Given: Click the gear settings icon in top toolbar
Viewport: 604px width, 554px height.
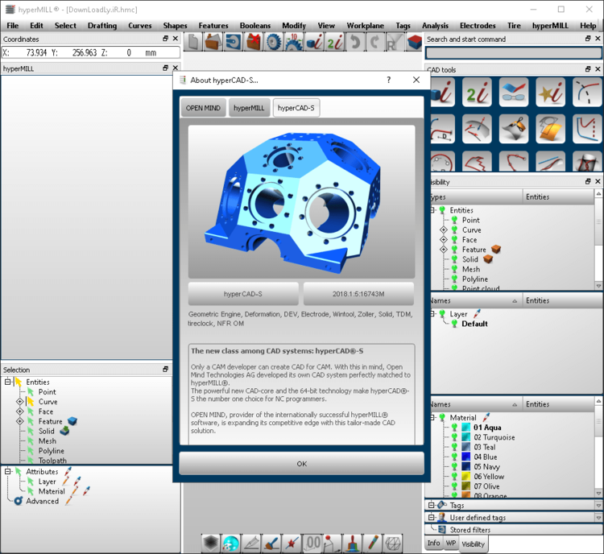Looking at the screenshot, I should (274, 42).
